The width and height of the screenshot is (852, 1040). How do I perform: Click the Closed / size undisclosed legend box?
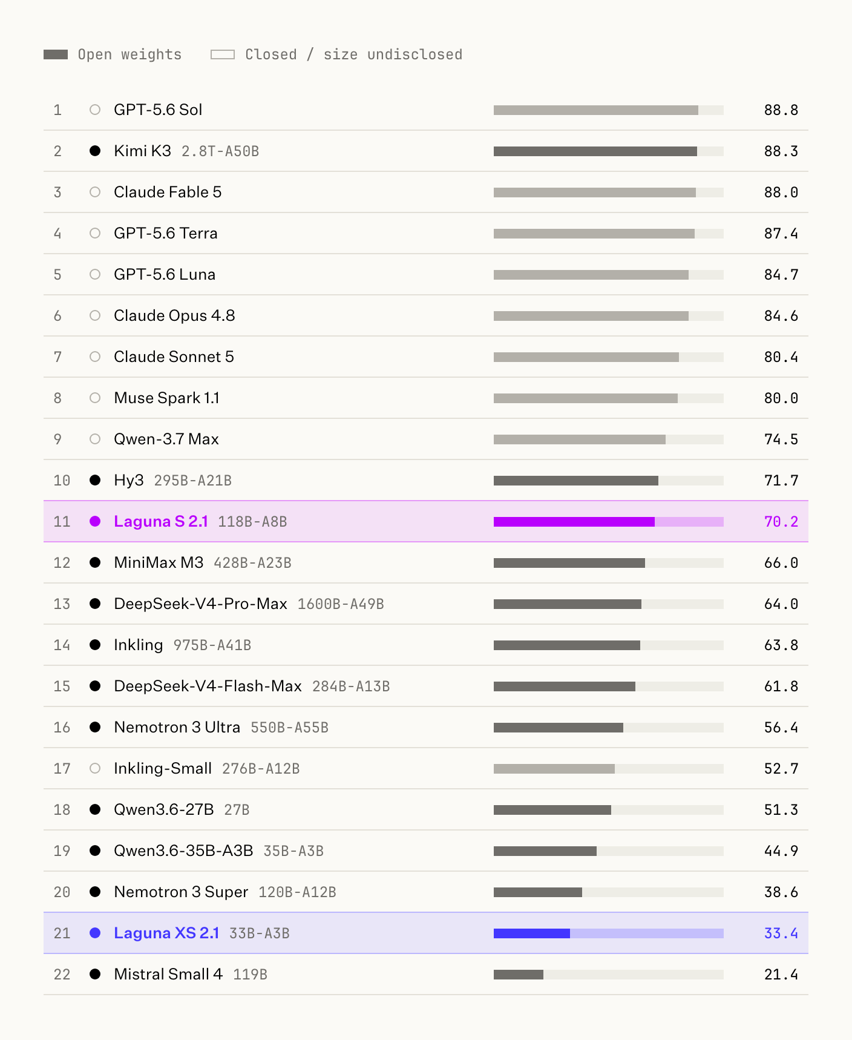click(x=223, y=54)
